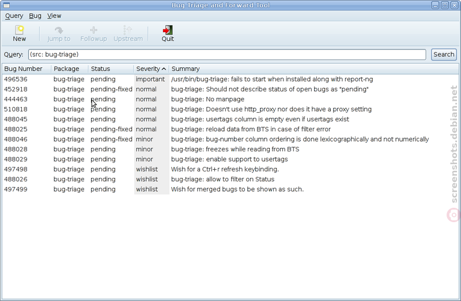Click bug-triage package cell of bug 488029
This screenshot has height=301, width=461.
[x=69, y=159]
